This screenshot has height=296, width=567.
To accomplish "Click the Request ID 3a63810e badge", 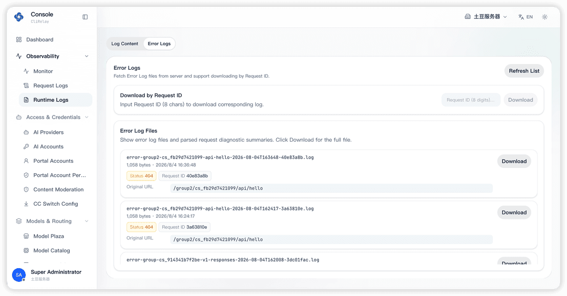I will click(x=184, y=227).
